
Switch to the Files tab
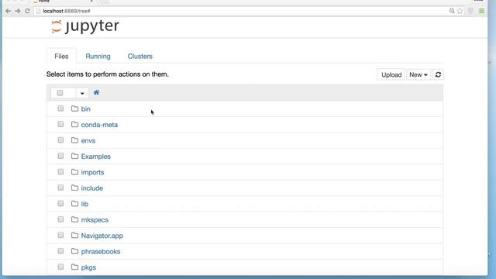(x=61, y=56)
